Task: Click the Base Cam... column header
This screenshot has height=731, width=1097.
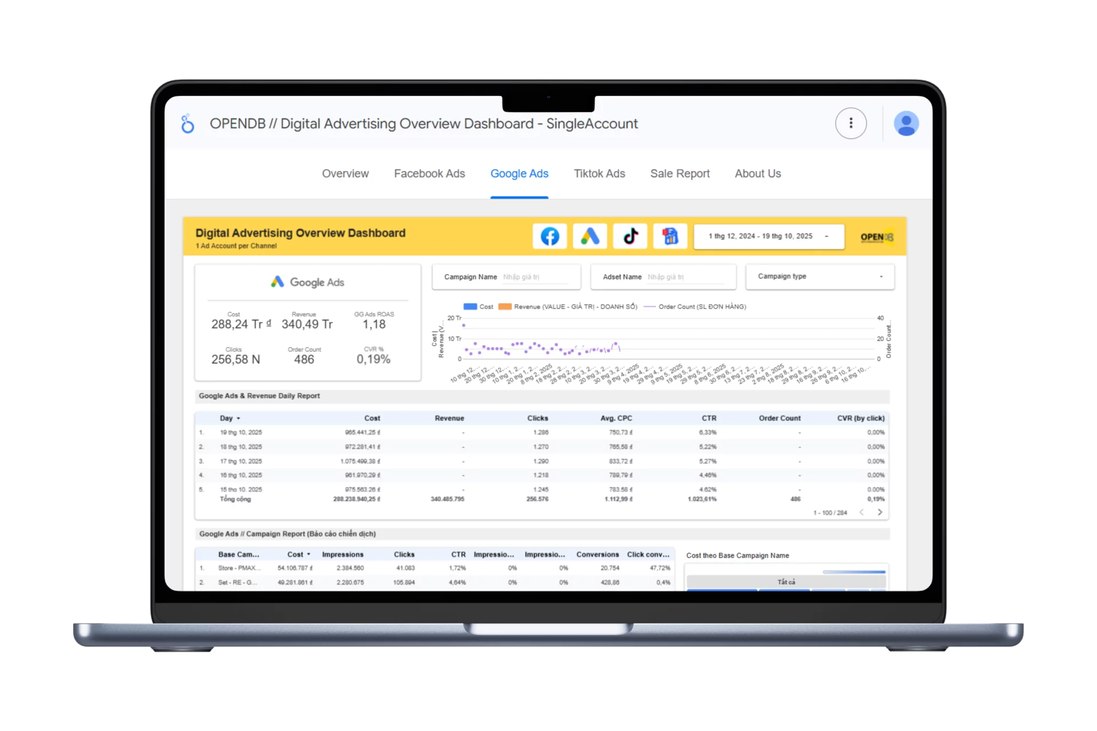Action: [238, 555]
